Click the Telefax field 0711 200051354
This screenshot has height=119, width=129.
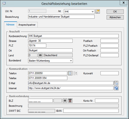48,78
